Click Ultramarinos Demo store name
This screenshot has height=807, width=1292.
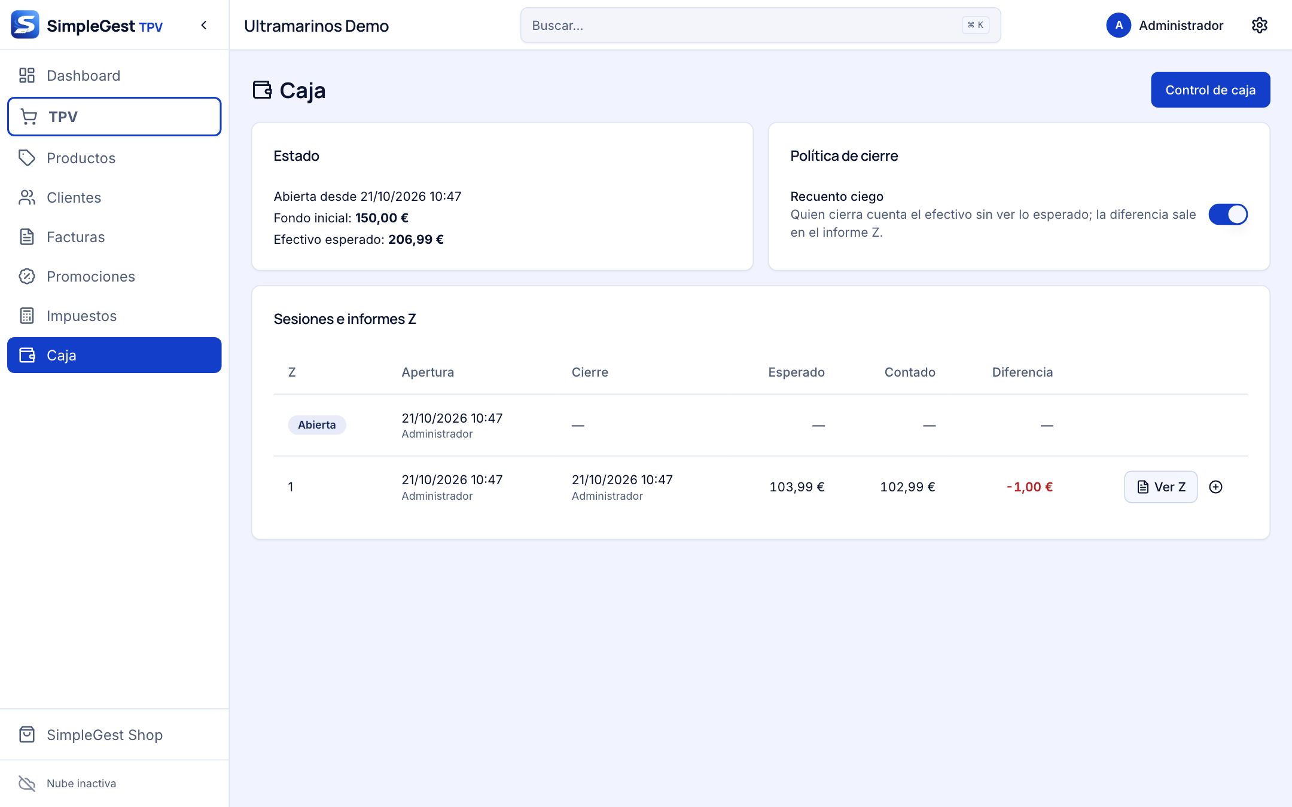tap(316, 26)
